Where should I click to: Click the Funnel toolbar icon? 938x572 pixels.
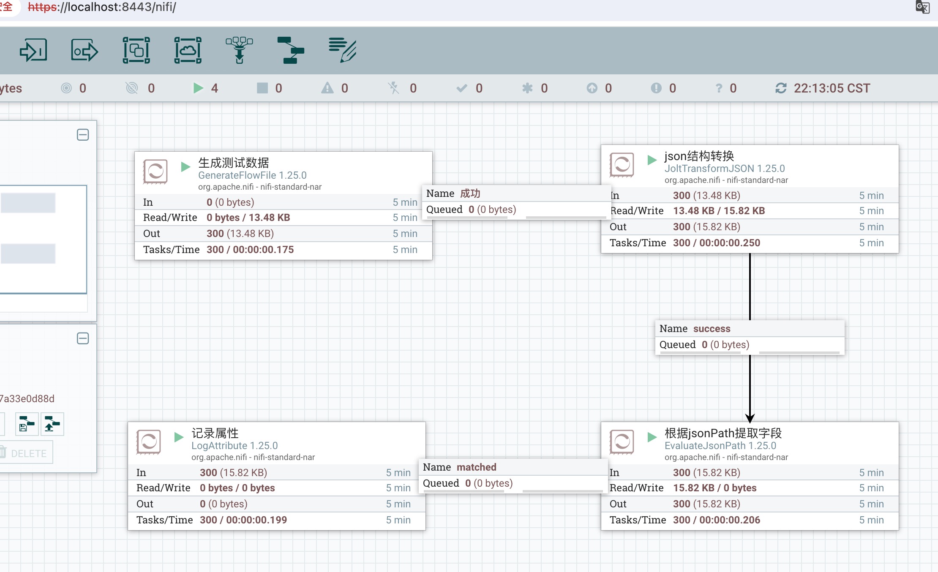tap(239, 51)
